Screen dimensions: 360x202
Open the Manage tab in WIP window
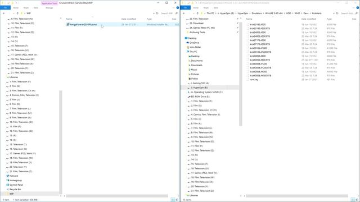pos(49,8)
